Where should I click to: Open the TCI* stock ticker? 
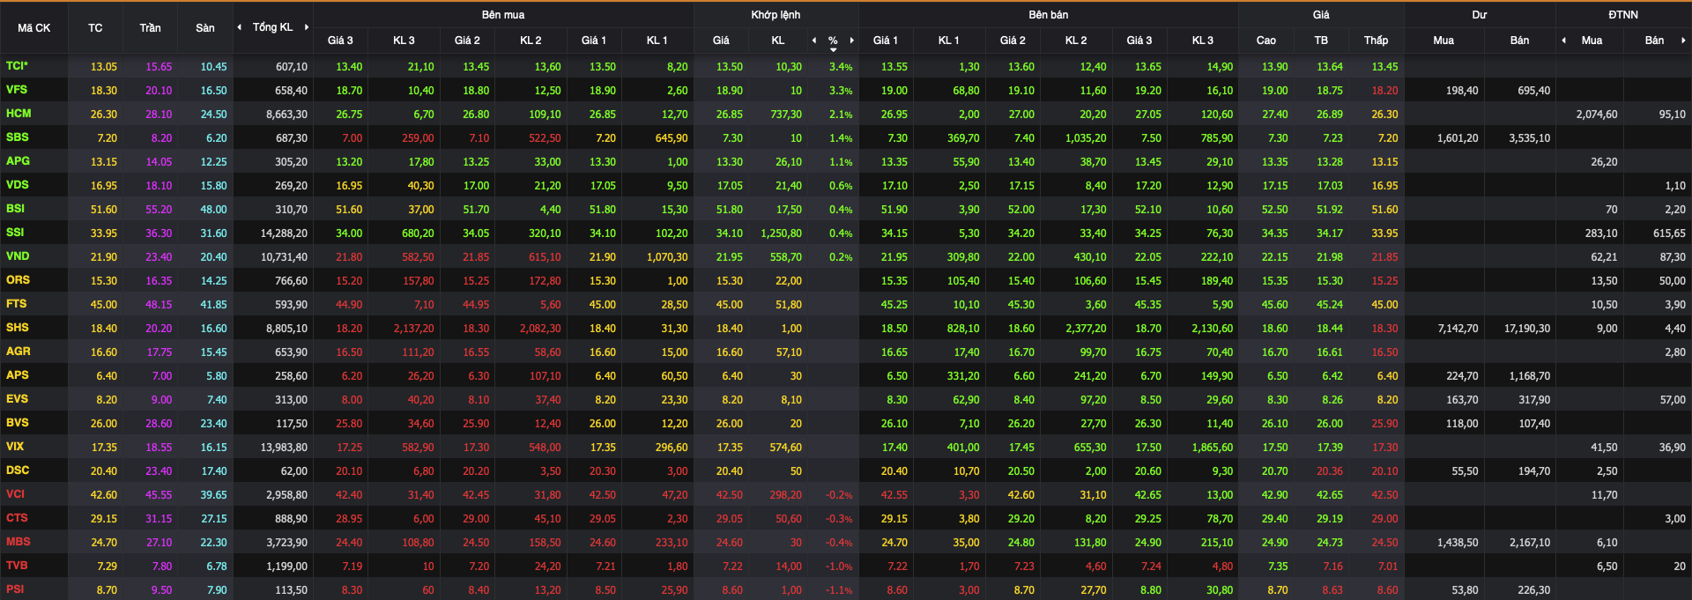coord(17,66)
